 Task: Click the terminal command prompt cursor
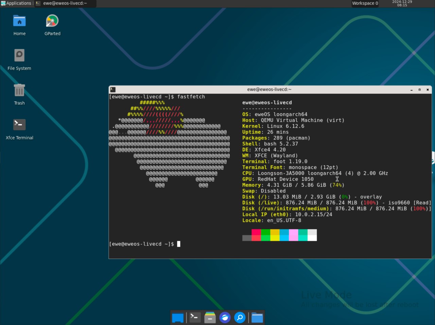tap(179, 244)
